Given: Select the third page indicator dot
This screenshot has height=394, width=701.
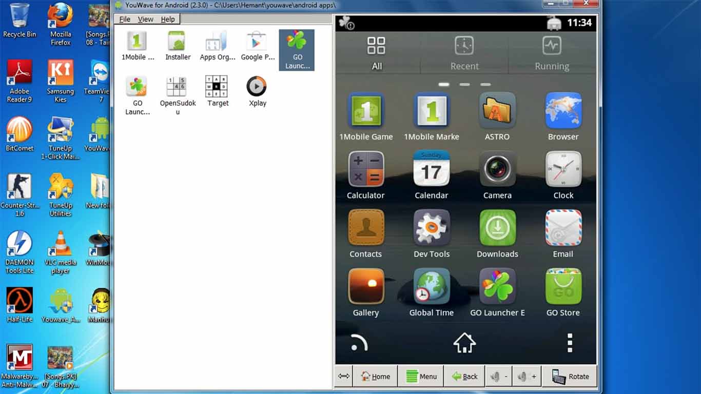Looking at the screenshot, I should [x=485, y=84].
